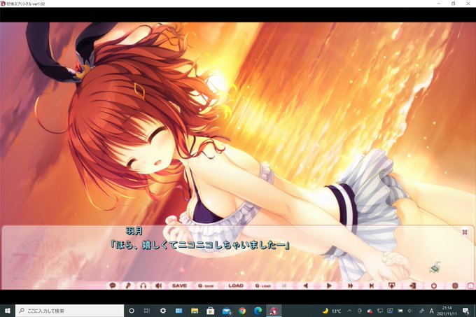The width and height of the screenshot is (476, 317).
Task: Click the game icon in the title bar
Action: [3, 3]
